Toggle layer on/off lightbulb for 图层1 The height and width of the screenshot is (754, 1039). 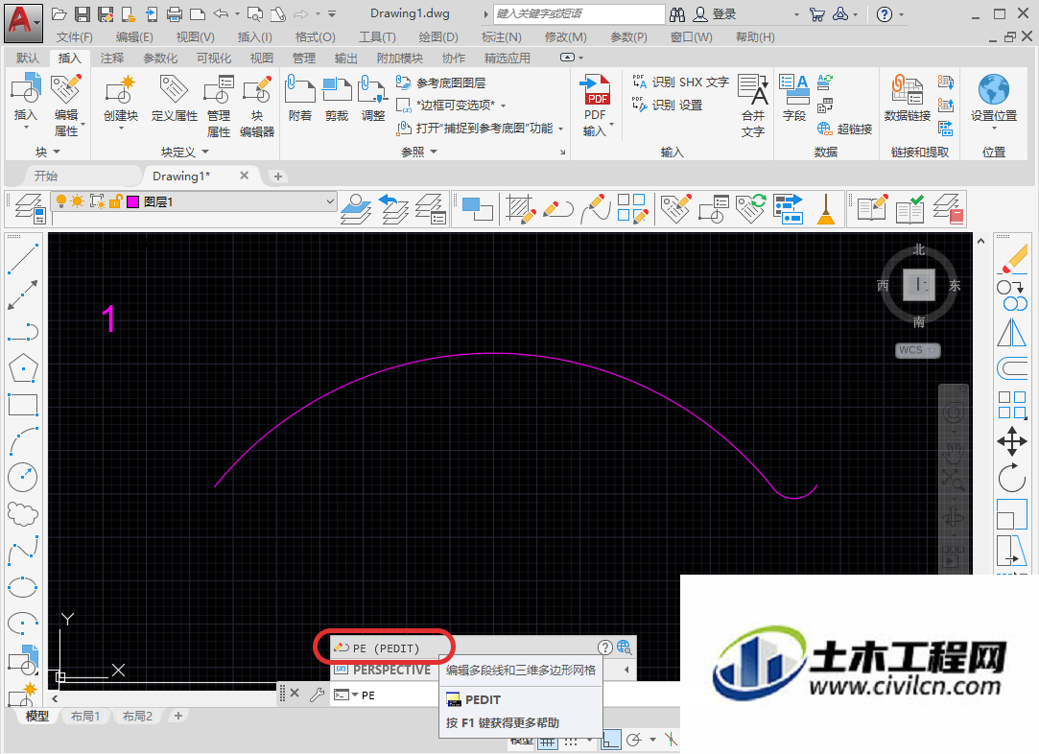point(61,201)
